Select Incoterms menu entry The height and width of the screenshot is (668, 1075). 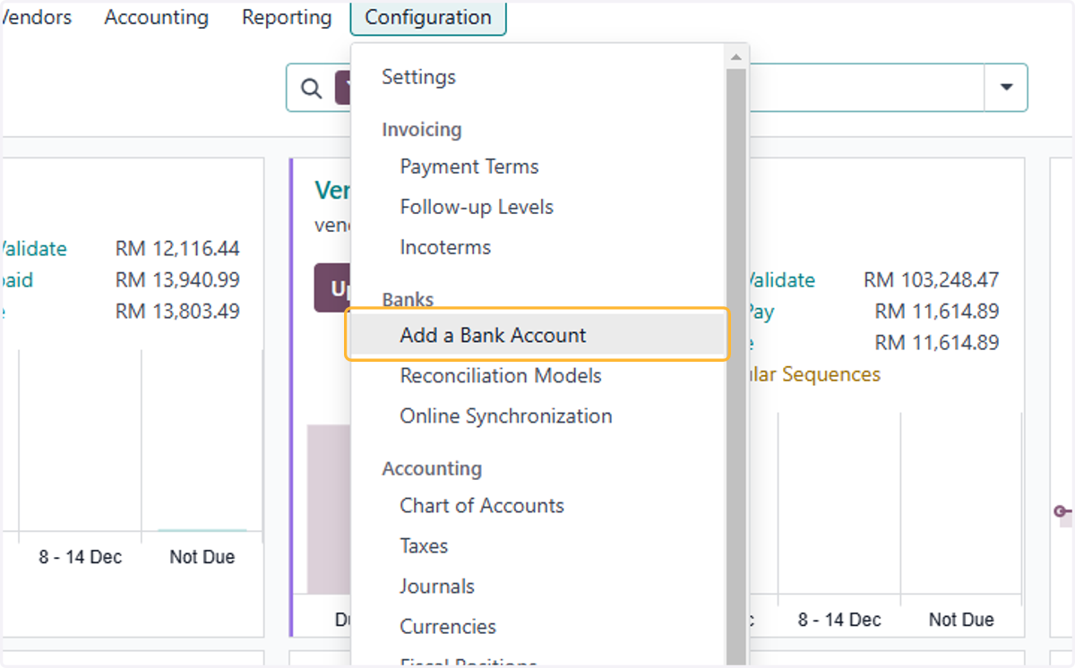445,247
